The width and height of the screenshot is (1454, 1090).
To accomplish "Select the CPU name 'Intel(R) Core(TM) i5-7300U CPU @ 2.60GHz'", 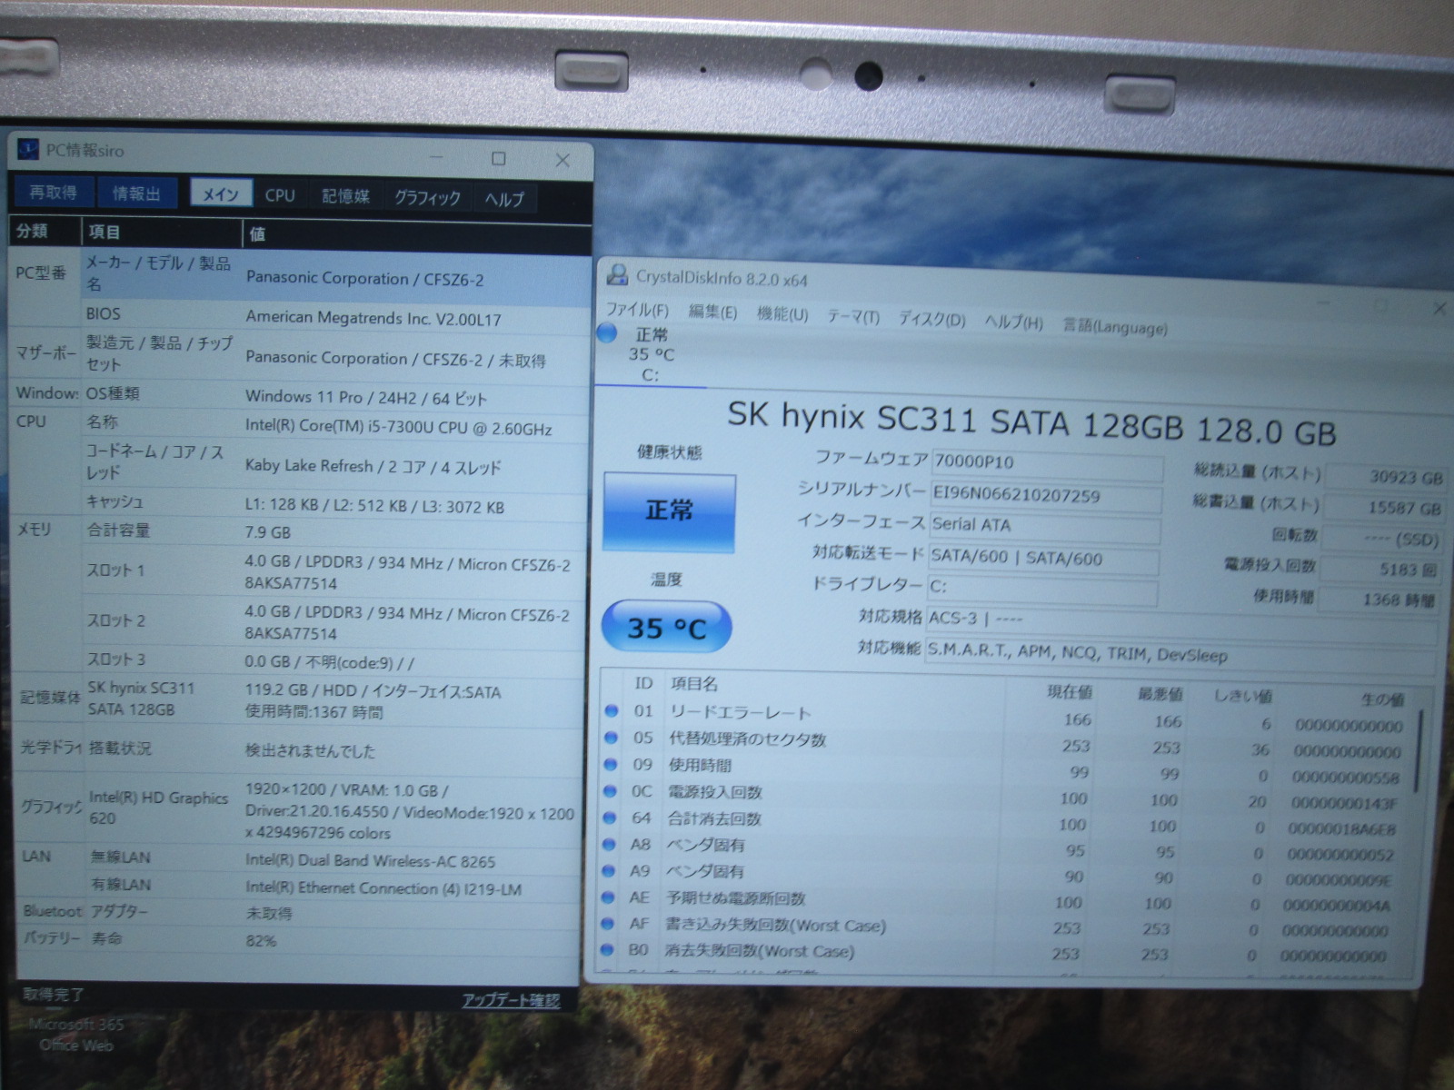I will point(398,428).
